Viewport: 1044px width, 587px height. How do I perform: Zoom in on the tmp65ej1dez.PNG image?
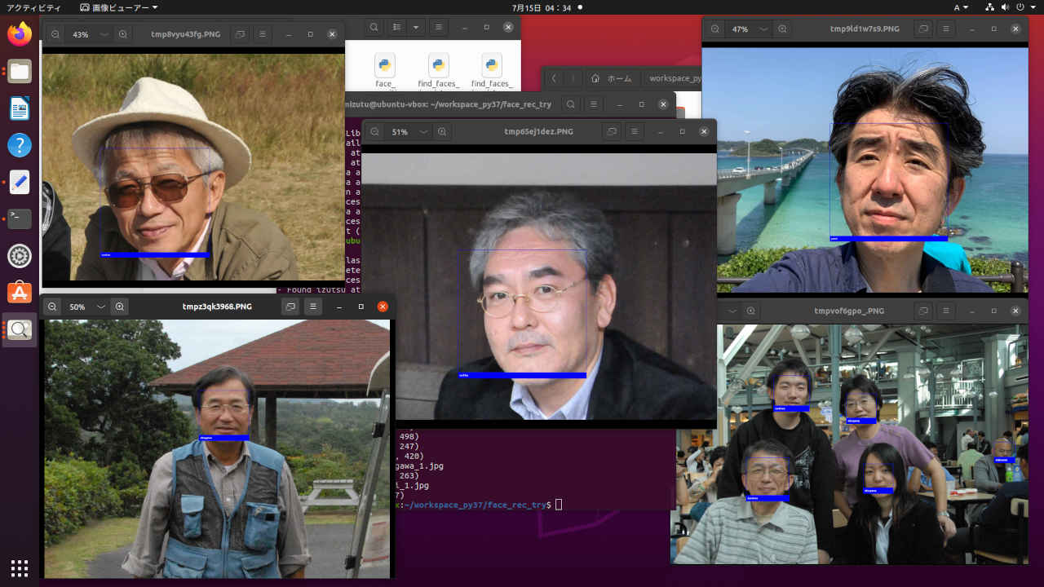click(441, 132)
